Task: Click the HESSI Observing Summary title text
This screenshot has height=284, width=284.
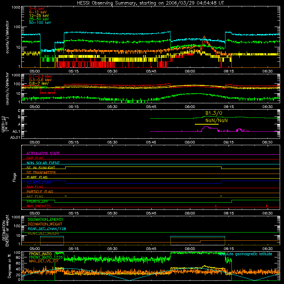Action: point(150,3)
